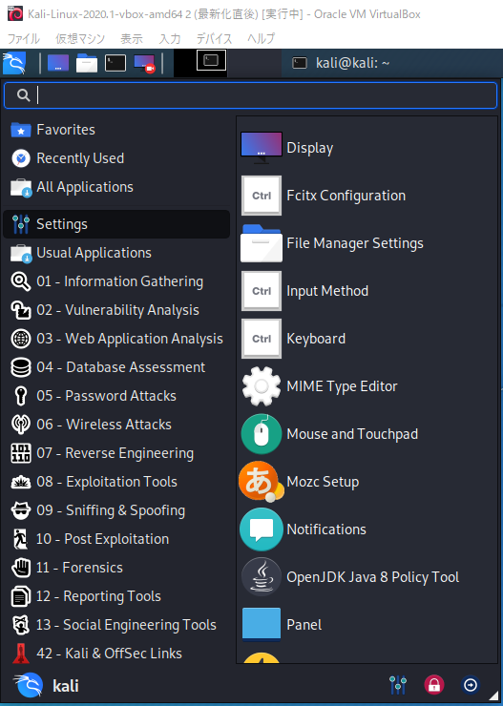Screen dimensions: 503x706
Task: Open the VirtualBox 表示 menu
Action: click(x=132, y=39)
